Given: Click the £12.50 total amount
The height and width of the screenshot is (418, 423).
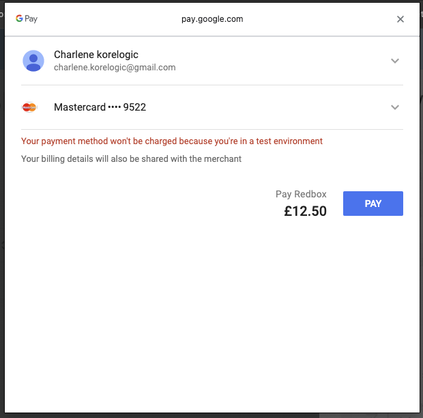Looking at the screenshot, I should tap(305, 211).
